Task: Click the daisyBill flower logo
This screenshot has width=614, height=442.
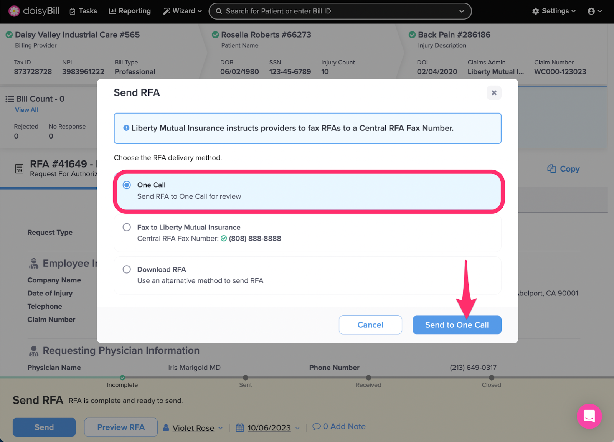Action: (14, 11)
